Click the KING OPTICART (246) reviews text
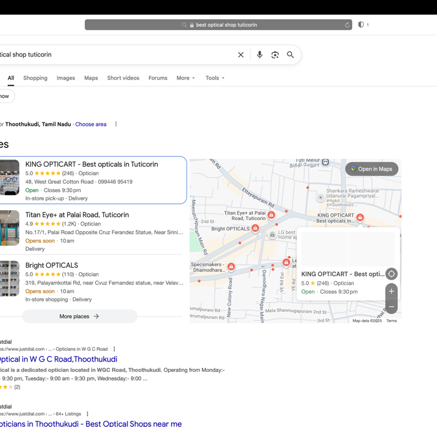Screen dimensions: 437x427 tap(68, 173)
